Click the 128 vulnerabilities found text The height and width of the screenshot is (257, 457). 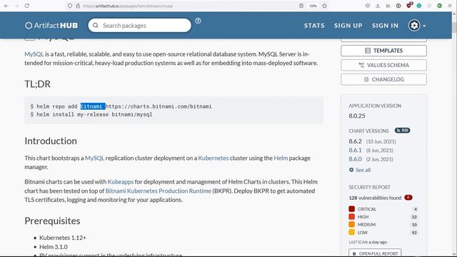point(375,198)
